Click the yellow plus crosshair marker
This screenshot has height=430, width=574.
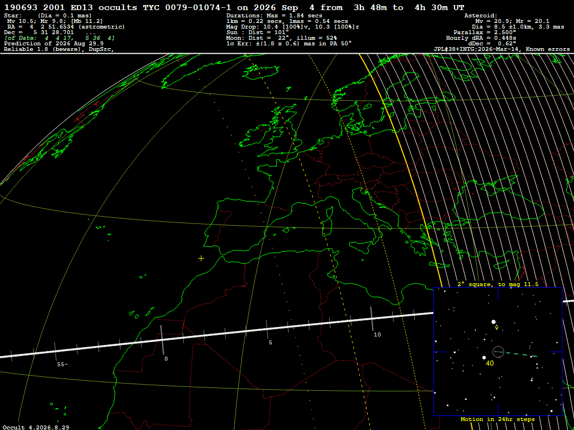[201, 259]
